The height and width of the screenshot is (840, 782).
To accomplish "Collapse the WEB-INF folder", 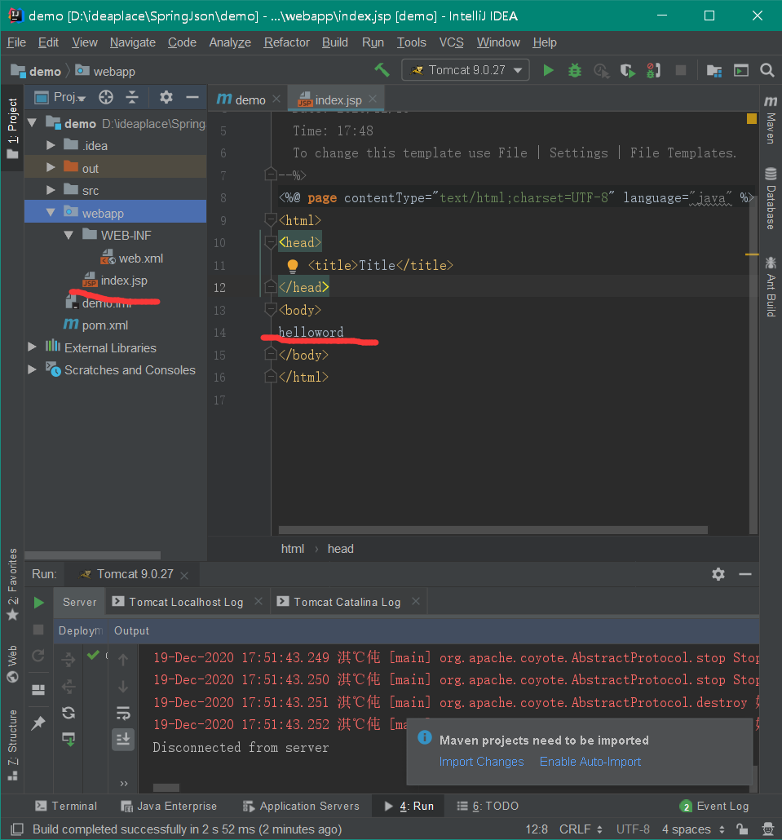I will pyautogui.click(x=68, y=235).
